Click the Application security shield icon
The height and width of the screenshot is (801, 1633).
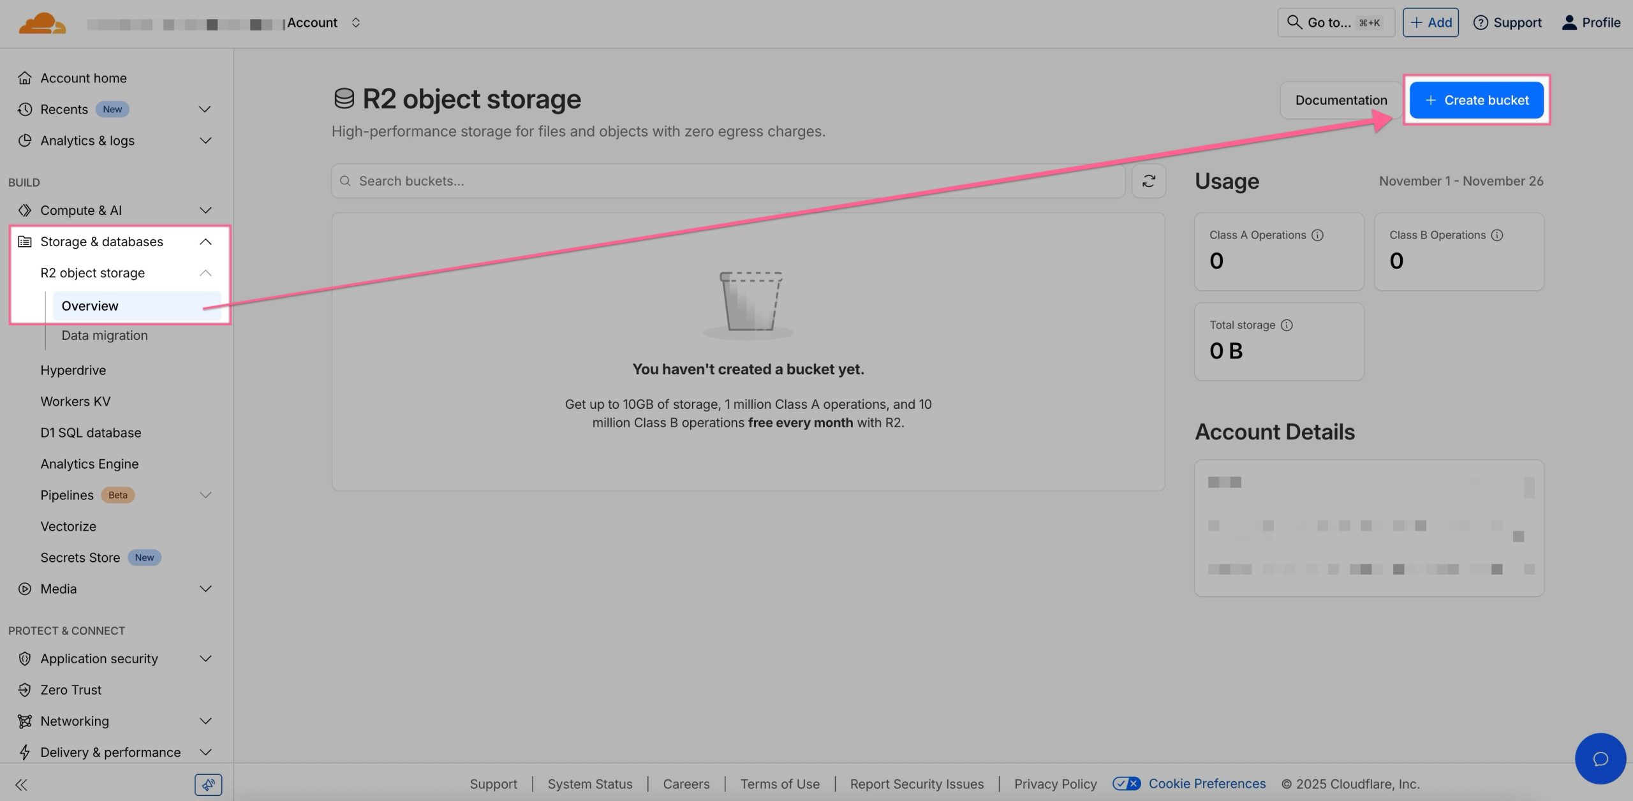pyautogui.click(x=25, y=658)
